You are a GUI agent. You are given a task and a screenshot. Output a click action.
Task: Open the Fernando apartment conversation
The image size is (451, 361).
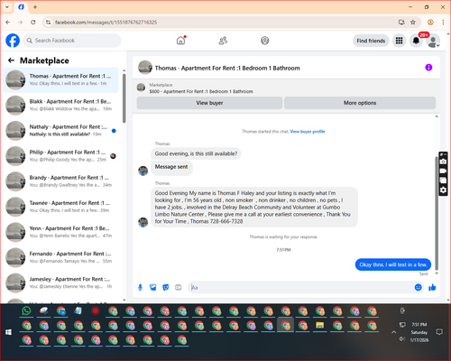tap(60, 257)
